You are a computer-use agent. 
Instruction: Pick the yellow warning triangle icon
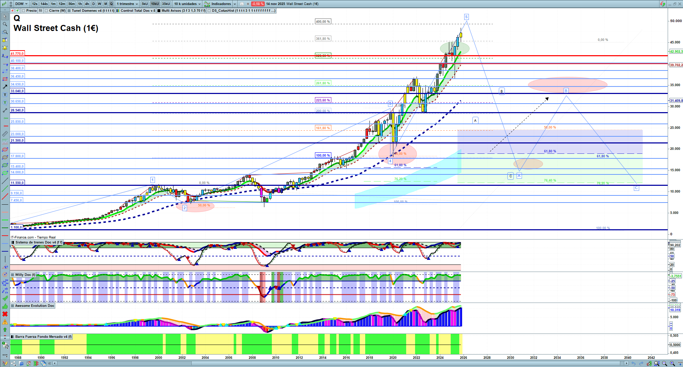coord(5,322)
